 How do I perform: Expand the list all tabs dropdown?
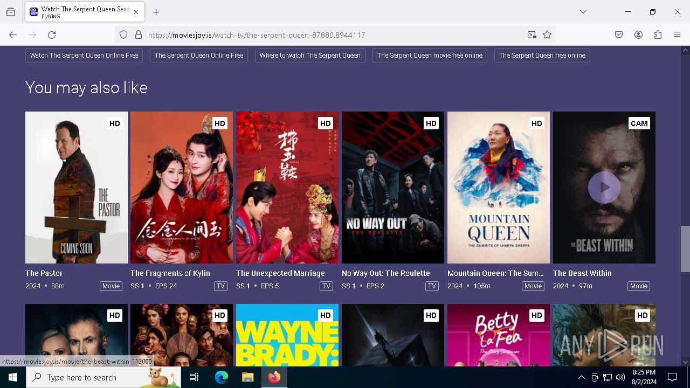(583, 12)
